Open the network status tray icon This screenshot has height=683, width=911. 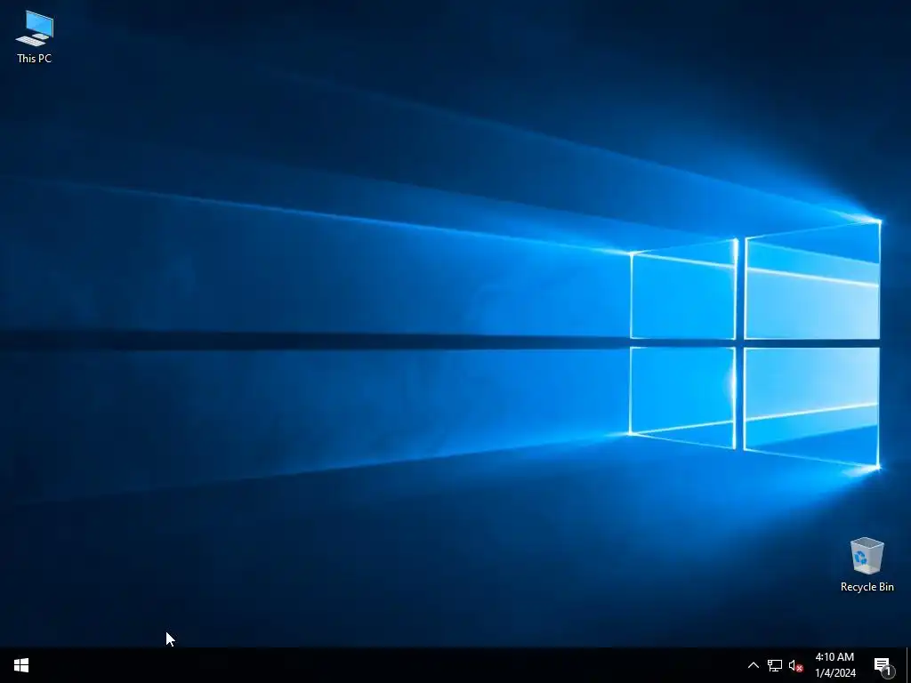coord(775,665)
